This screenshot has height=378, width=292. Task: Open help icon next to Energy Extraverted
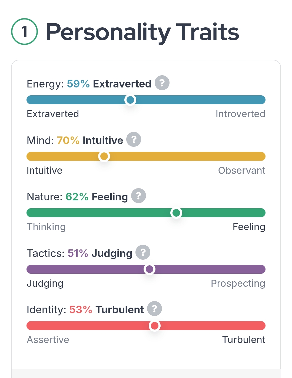[x=162, y=83]
